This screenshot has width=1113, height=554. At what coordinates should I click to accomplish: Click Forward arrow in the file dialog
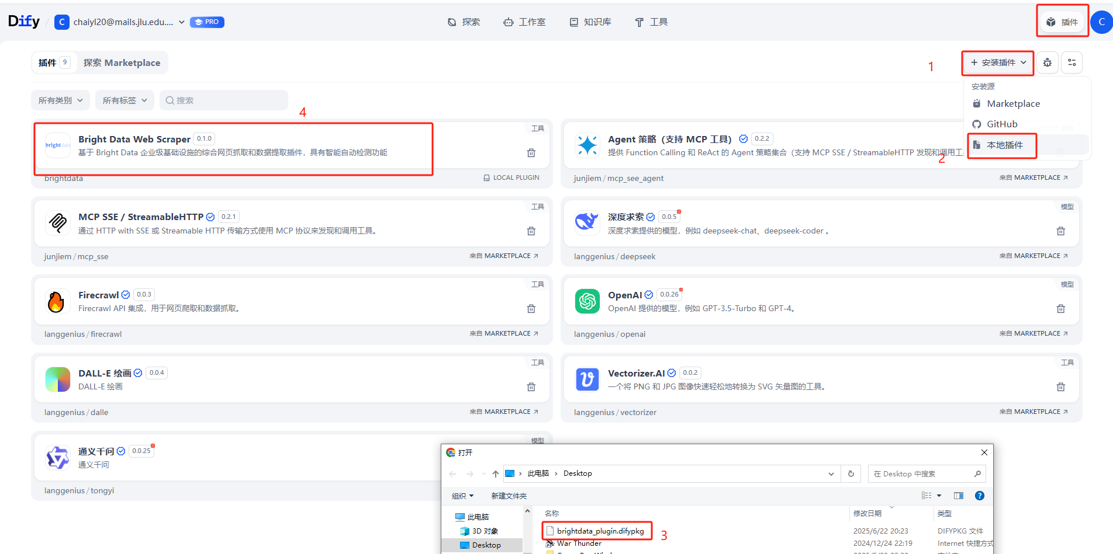470,474
